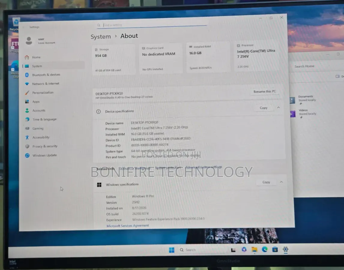The image size is (344, 270).
Task: Click the Home house icon
Action: coord(27,57)
